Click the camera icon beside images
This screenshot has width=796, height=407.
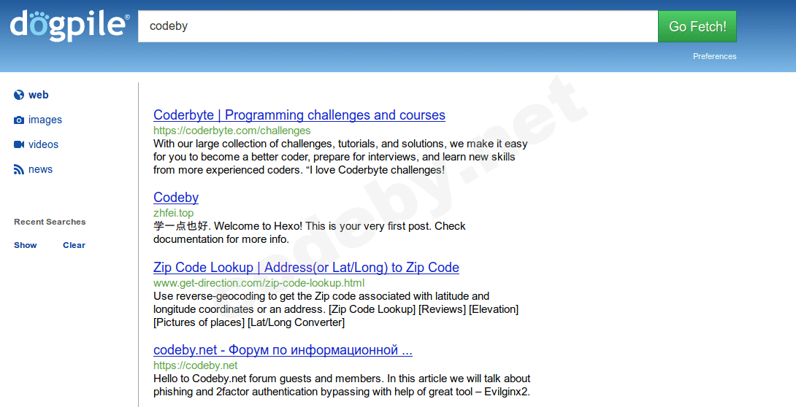pos(19,120)
